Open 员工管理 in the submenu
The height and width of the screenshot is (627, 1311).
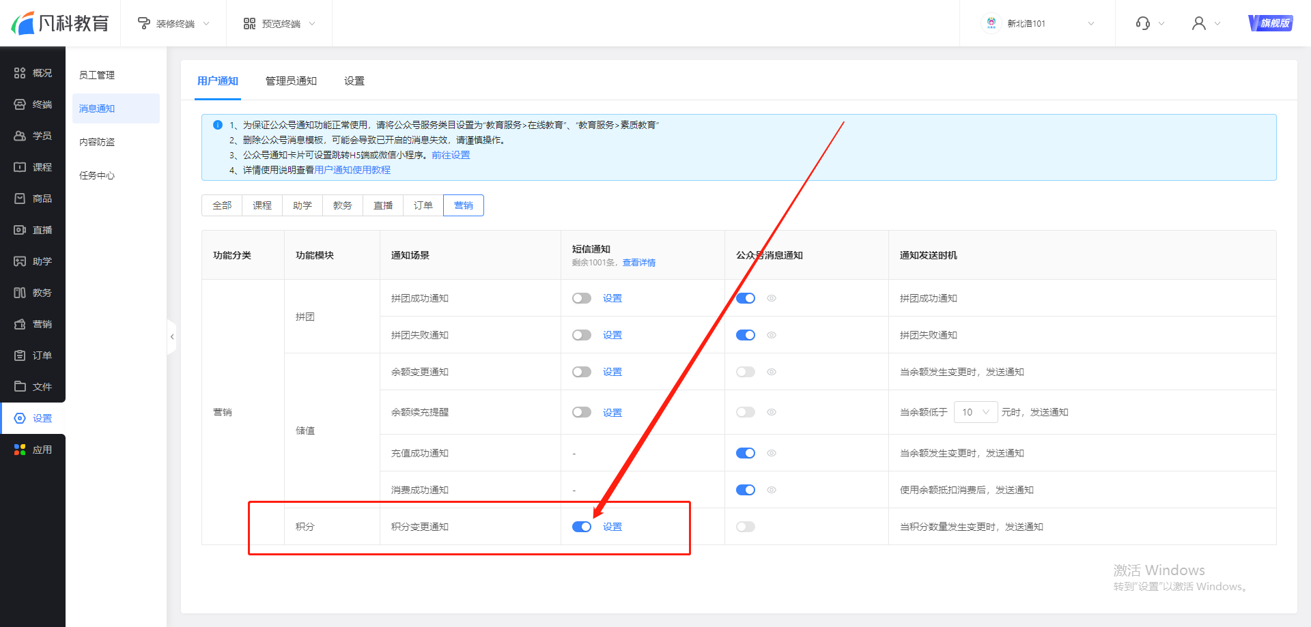tap(97, 75)
